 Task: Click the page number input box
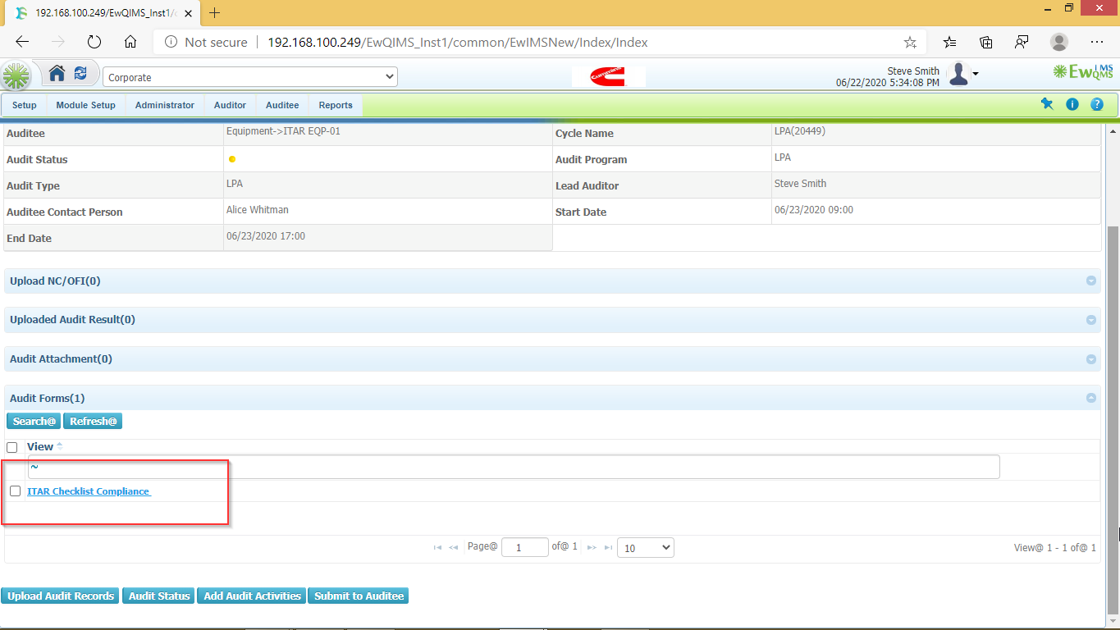tap(525, 547)
